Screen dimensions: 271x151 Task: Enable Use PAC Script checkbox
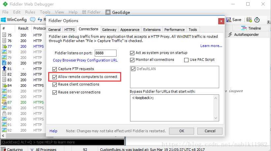tap(186, 60)
